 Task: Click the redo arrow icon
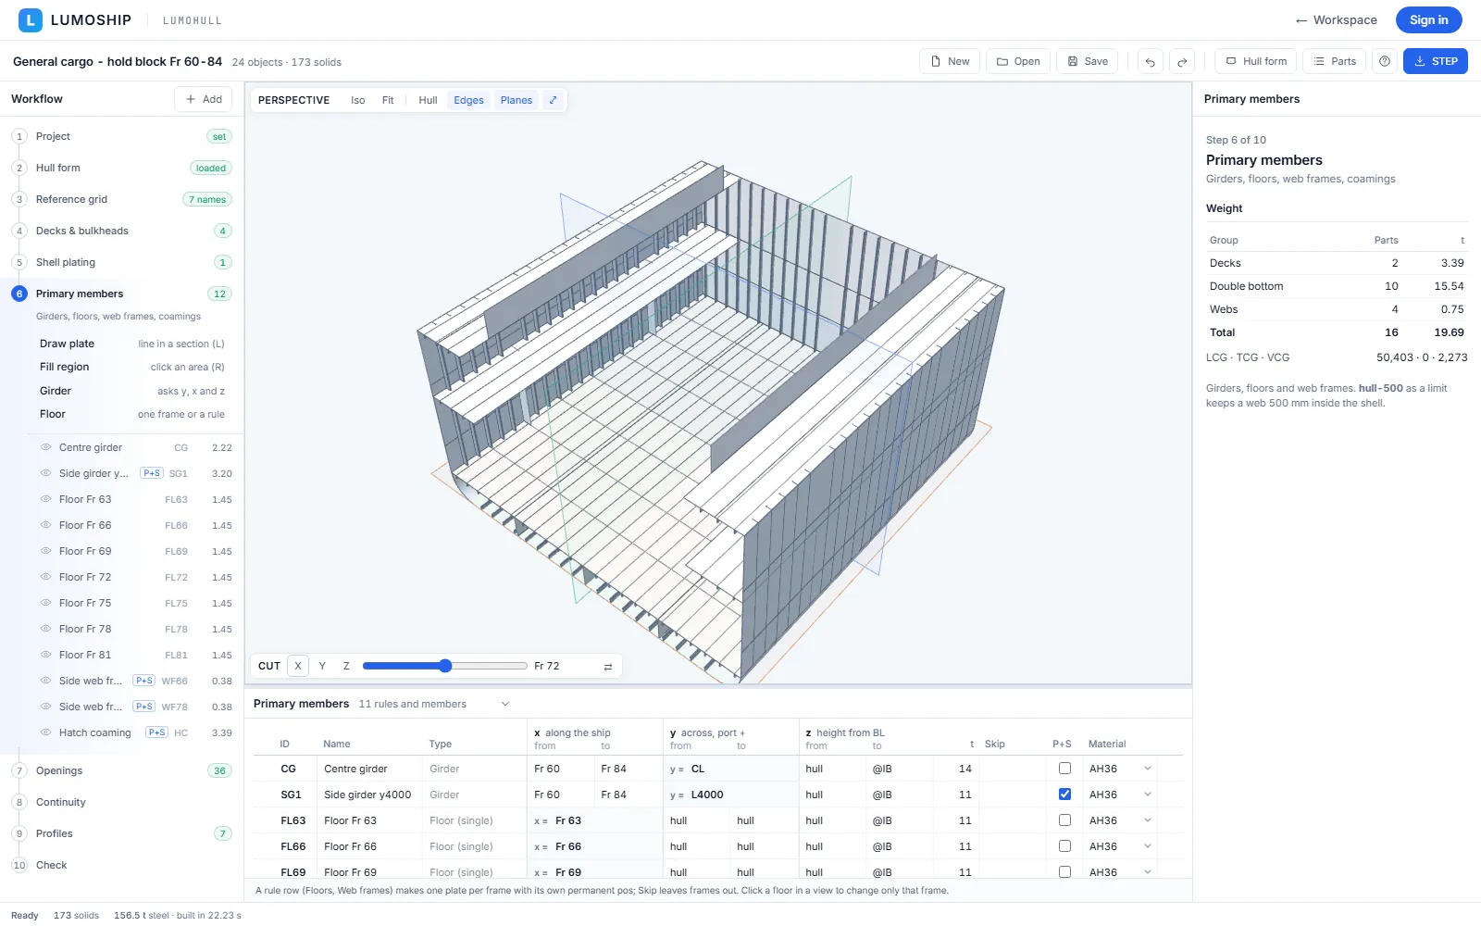coord(1182,62)
